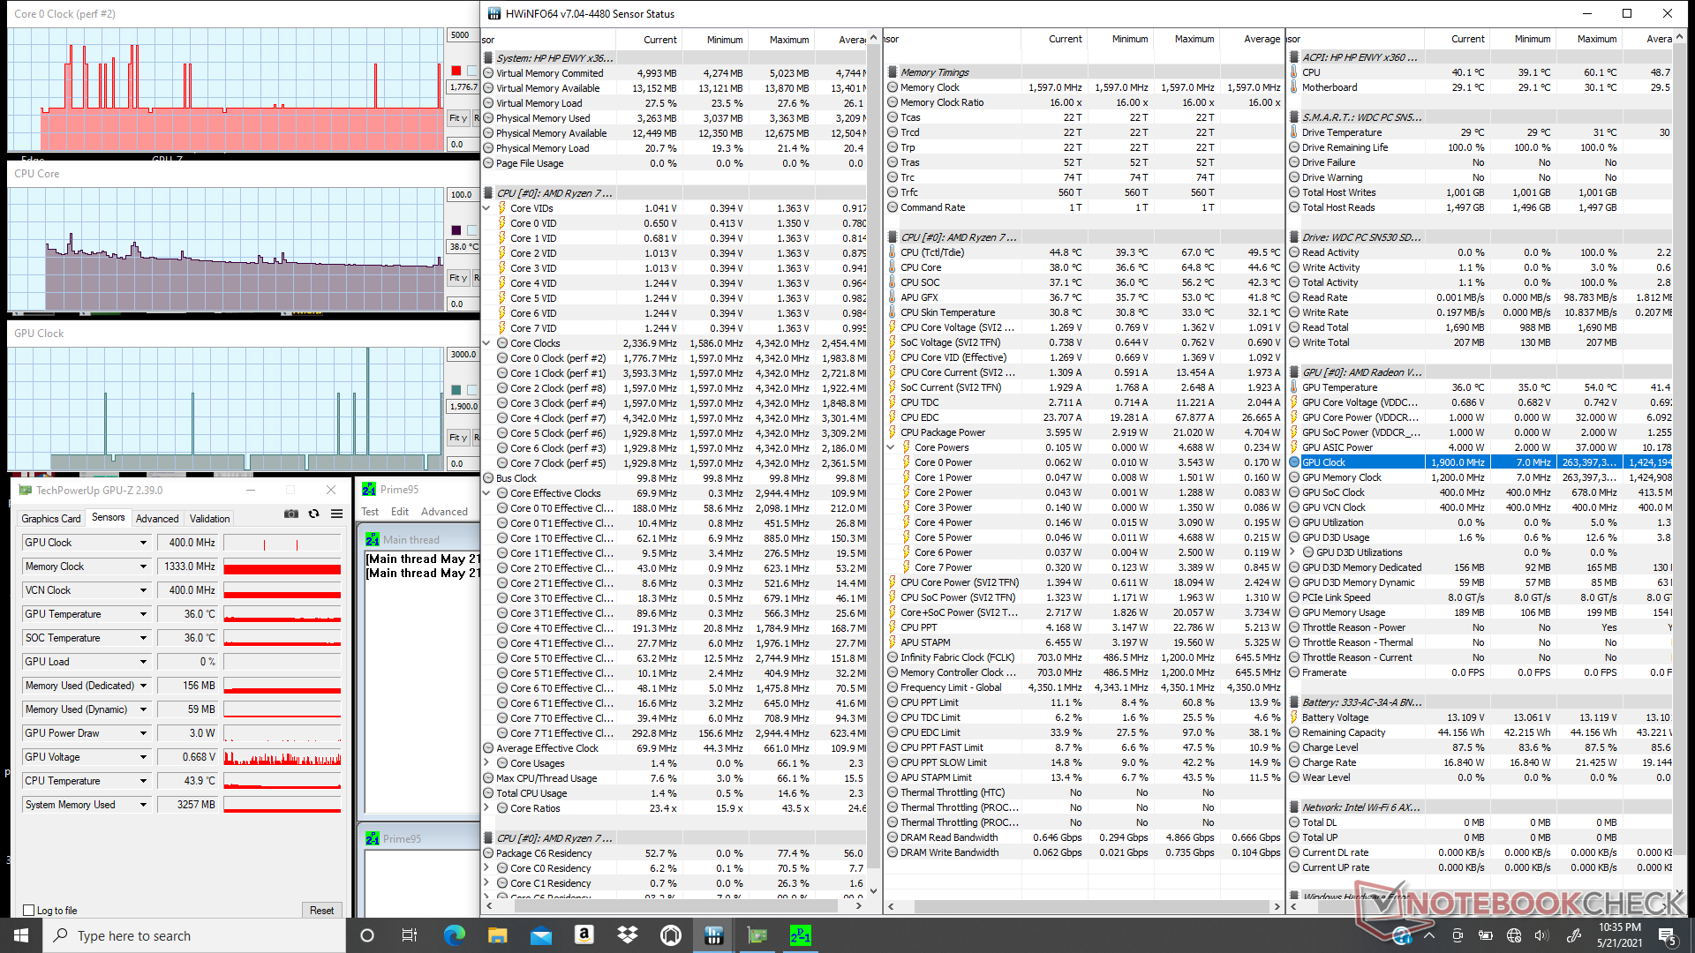Click the red color swatch of Core 0 Clock graph
1695x953 pixels.
click(456, 71)
